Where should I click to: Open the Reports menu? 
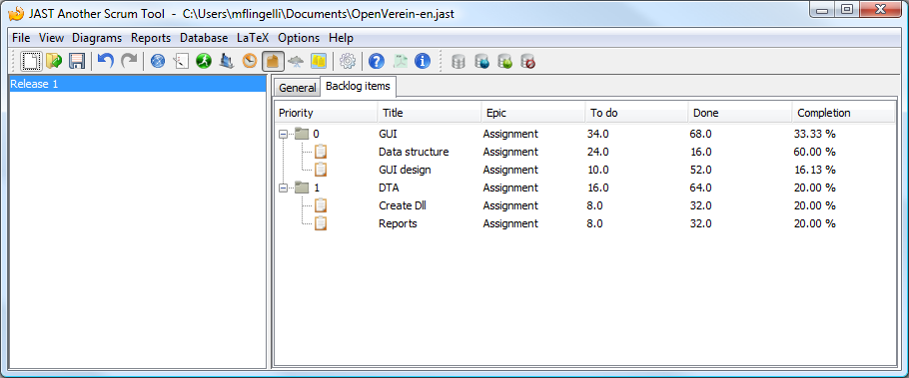click(x=151, y=38)
